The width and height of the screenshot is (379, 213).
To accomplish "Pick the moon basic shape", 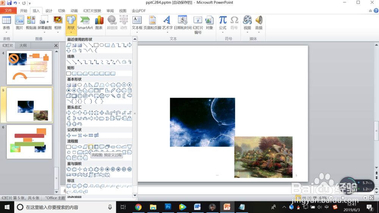I will pyautogui.click(x=124, y=96).
